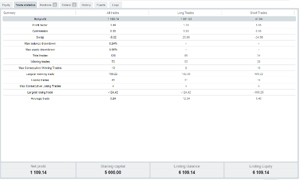
Task: Click the Net profit summary box at bottom
Action: (38, 169)
